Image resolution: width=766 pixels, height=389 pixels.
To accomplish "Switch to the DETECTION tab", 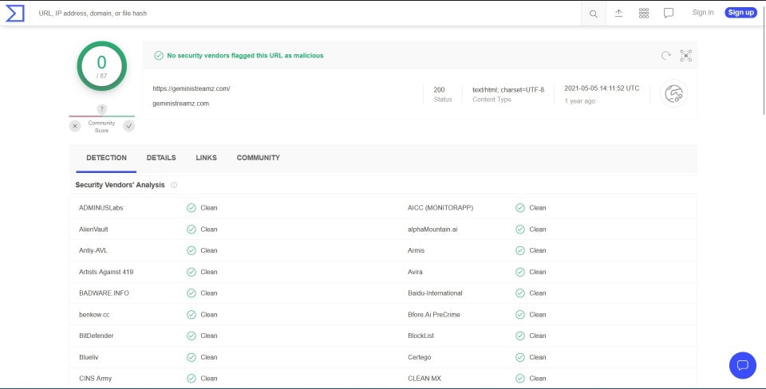I will pyautogui.click(x=106, y=158).
